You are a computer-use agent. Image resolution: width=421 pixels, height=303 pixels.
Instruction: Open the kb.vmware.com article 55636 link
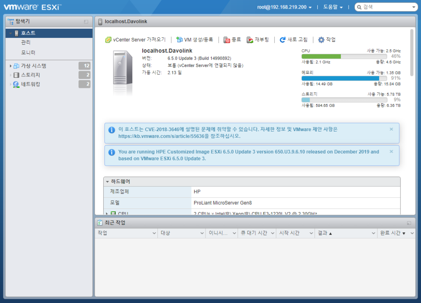click(161, 136)
